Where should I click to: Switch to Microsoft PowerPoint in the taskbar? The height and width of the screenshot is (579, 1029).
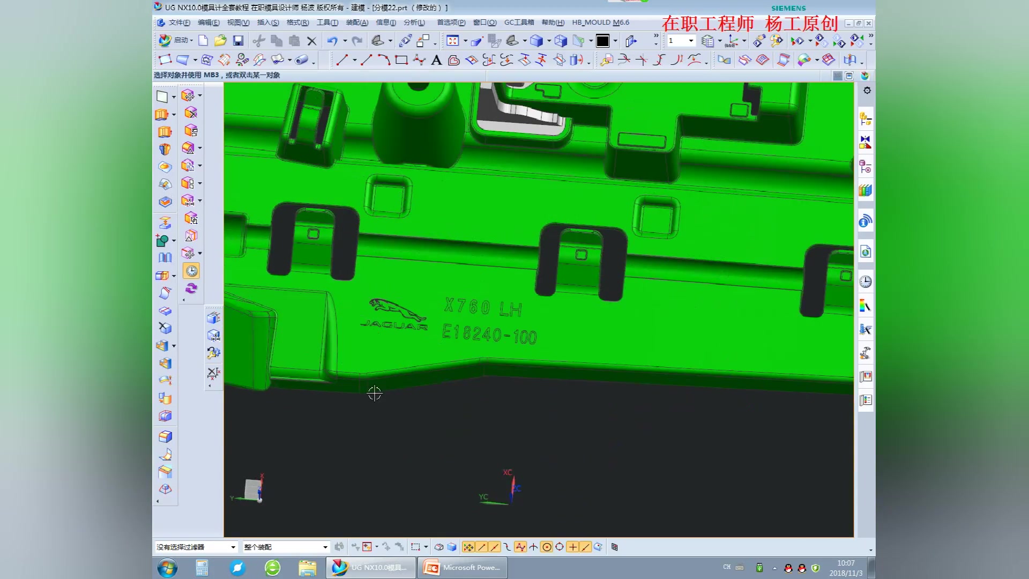463,567
